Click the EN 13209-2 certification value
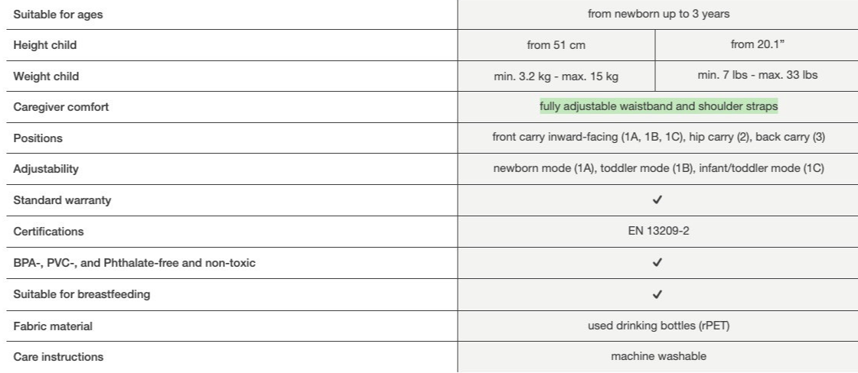This screenshot has height=373, width=858. [657, 231]
